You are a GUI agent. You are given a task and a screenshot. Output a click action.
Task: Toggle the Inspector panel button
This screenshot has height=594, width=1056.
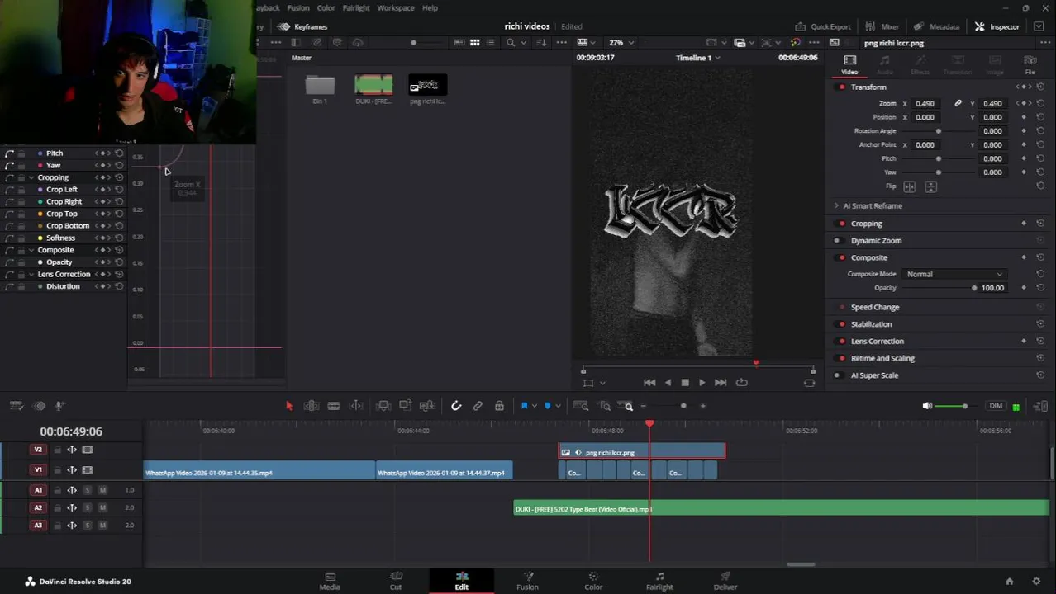[x=997, y=26]
